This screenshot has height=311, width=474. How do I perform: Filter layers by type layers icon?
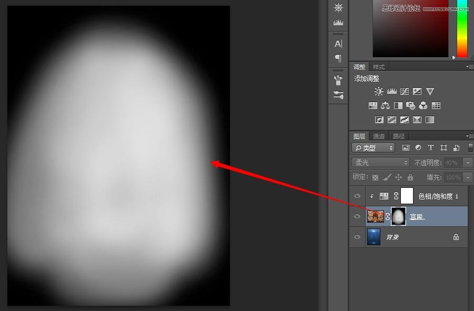coord(431,148)
